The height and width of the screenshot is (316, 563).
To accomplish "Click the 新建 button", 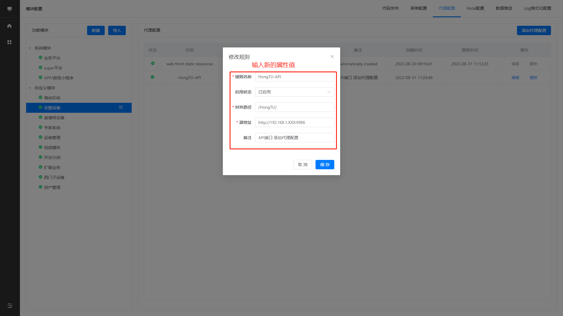I will [x=96, y=30].
